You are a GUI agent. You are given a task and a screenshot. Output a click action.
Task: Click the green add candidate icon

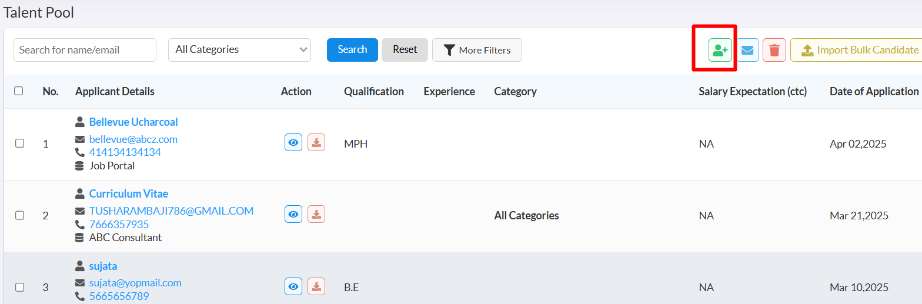point(720,51)
